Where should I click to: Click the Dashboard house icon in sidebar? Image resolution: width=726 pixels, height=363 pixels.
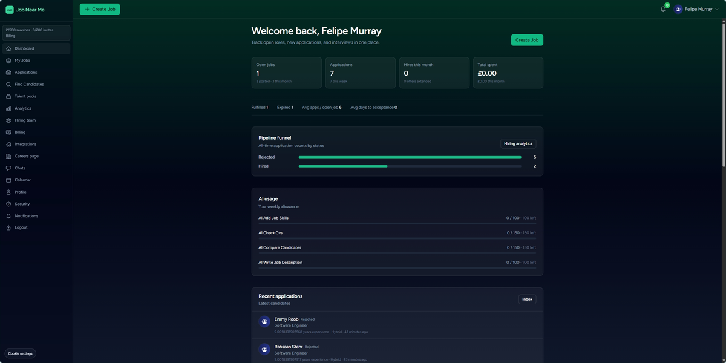click(8, 48)
